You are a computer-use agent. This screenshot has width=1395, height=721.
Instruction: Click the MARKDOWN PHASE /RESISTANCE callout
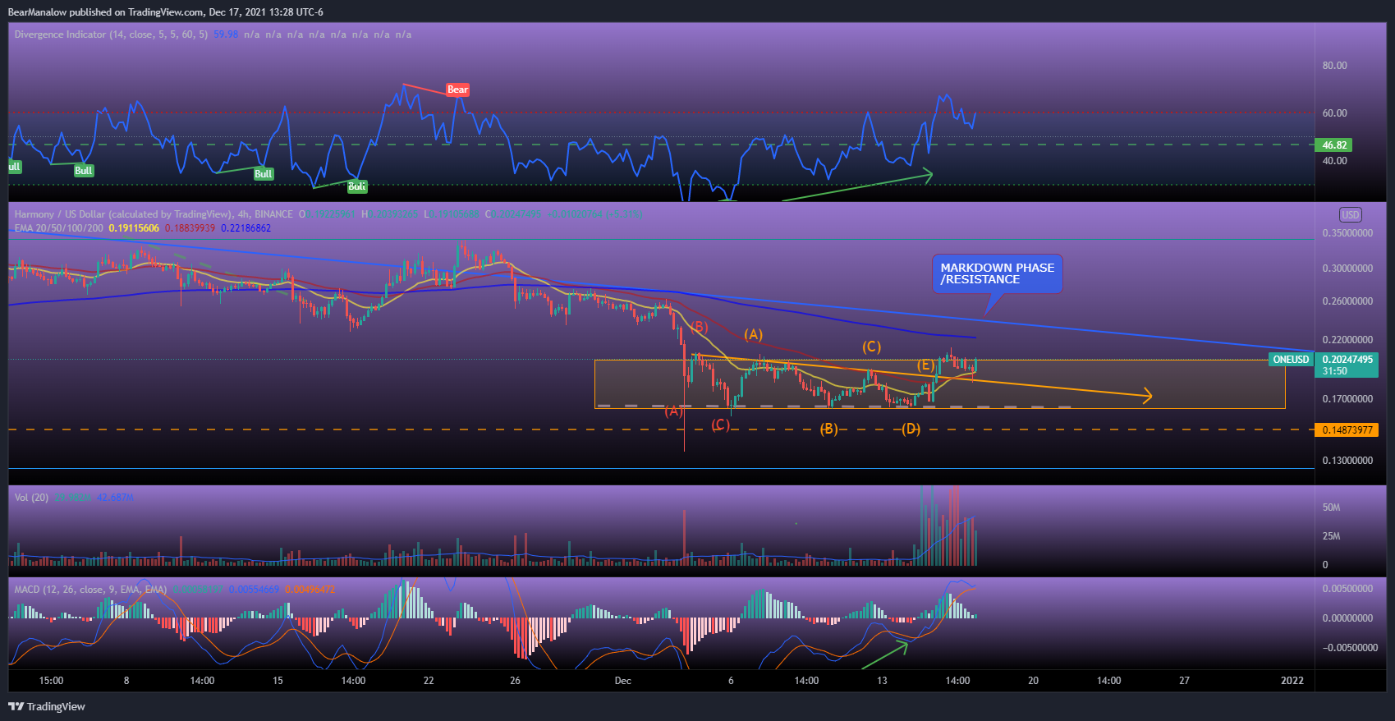click(x=997, y=273)
